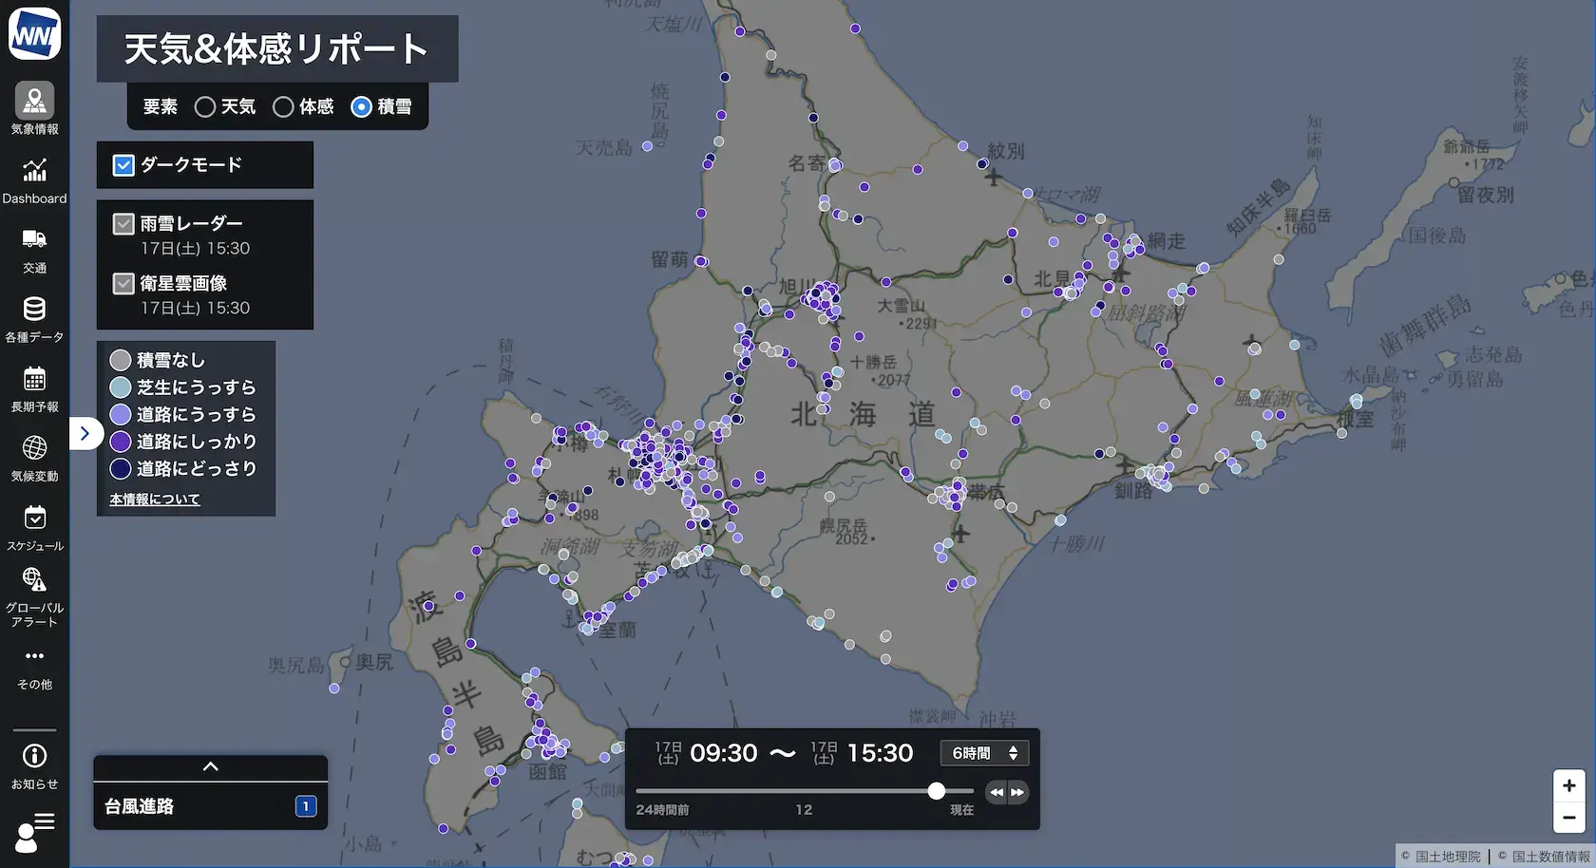1596x868 pixels.
Task: Open the 各種データ database icon
Action: tap(34, 310)
